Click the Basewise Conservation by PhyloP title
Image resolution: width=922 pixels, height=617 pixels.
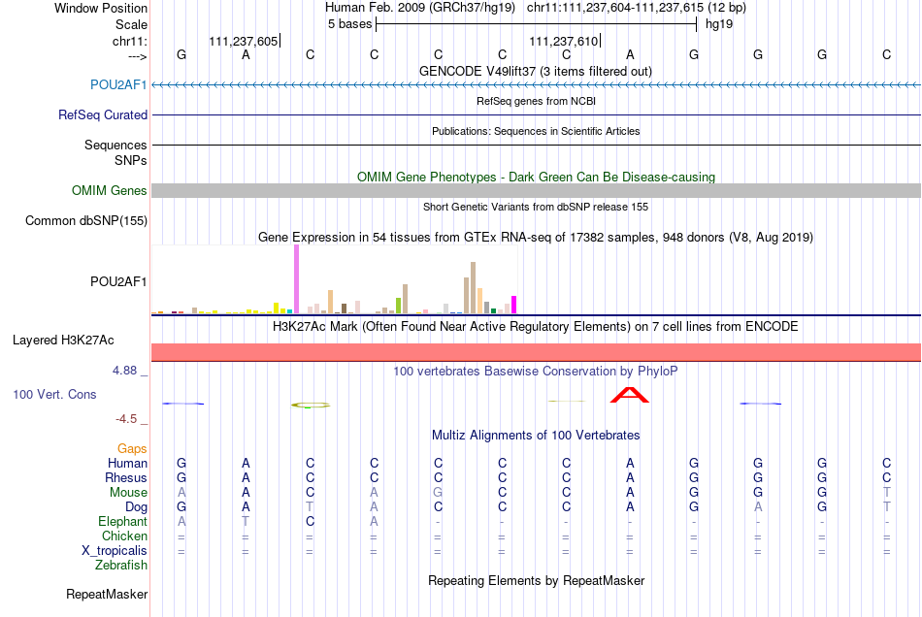coord(535,372)
